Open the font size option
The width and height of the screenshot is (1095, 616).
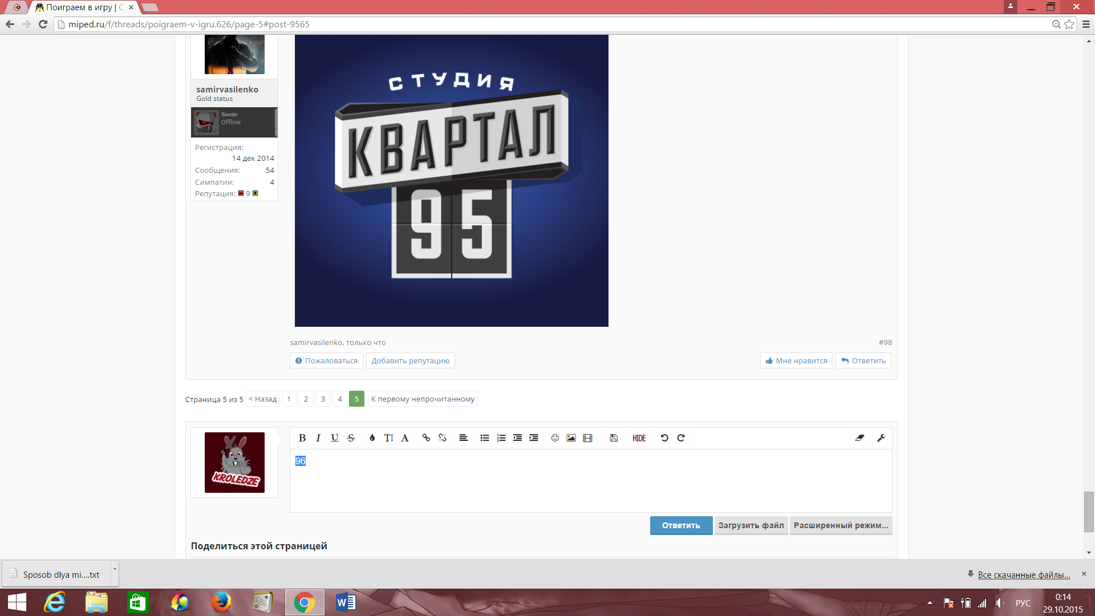click(x=388, y=438)
